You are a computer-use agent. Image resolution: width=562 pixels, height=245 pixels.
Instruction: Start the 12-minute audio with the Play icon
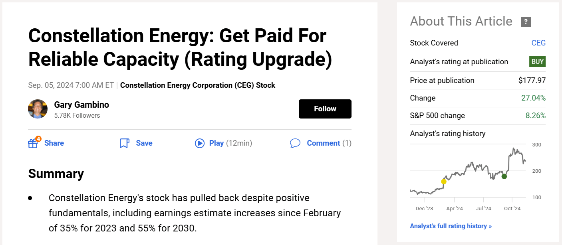(200, 143)
